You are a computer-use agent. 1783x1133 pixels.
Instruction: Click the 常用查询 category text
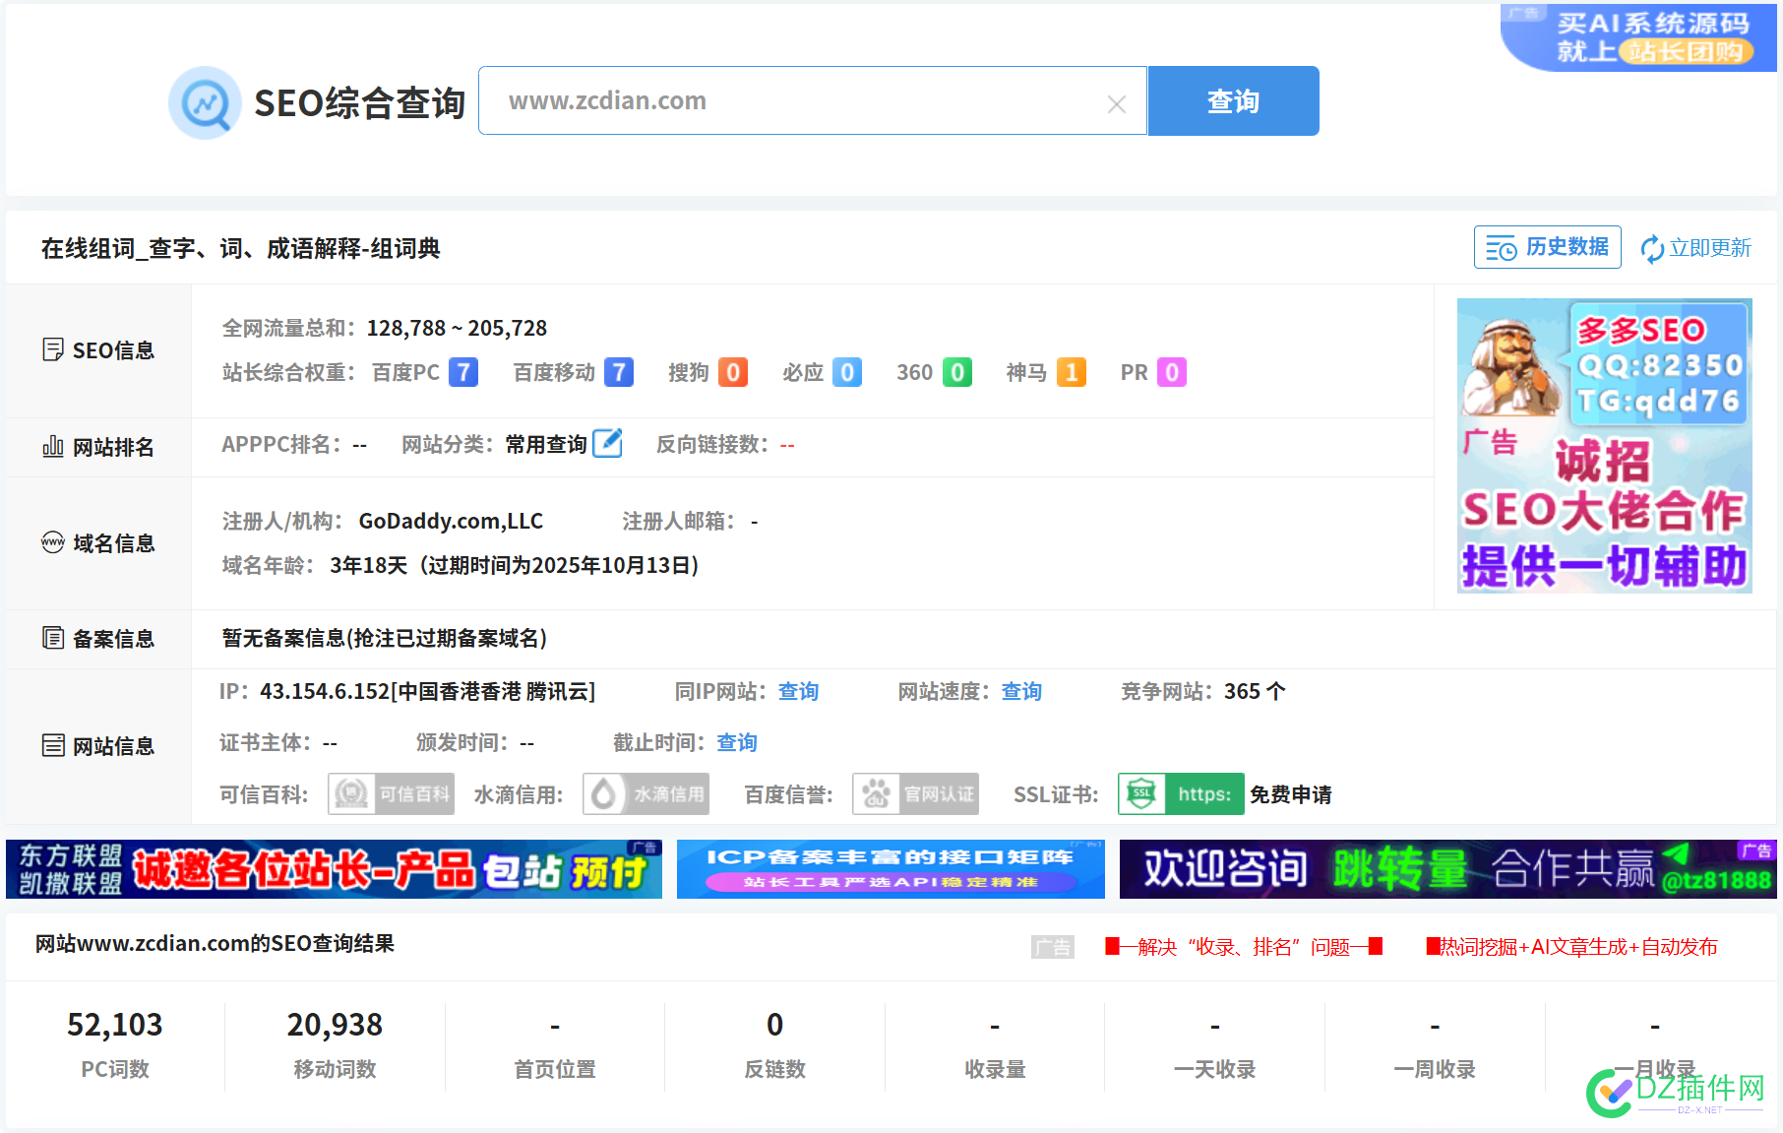[546, 444]
